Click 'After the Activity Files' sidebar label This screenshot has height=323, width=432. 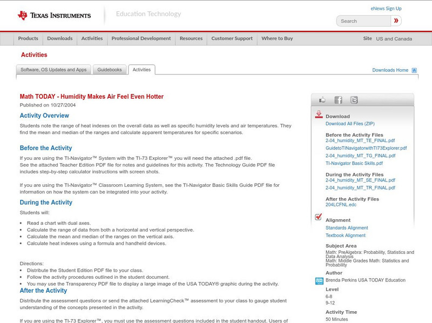coord(352,199)
